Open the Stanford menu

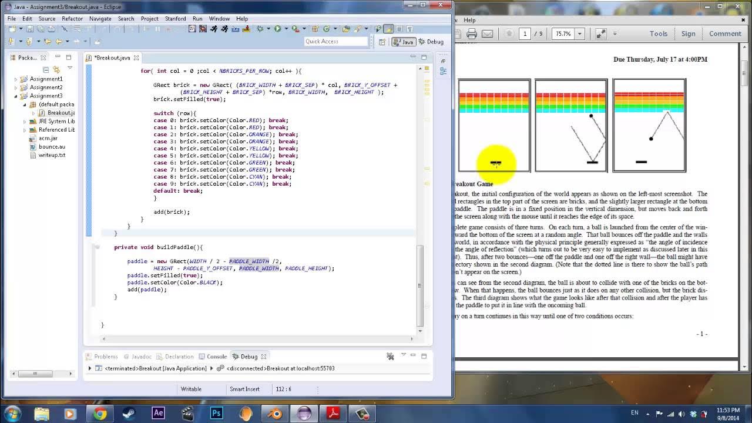[175, 18]
